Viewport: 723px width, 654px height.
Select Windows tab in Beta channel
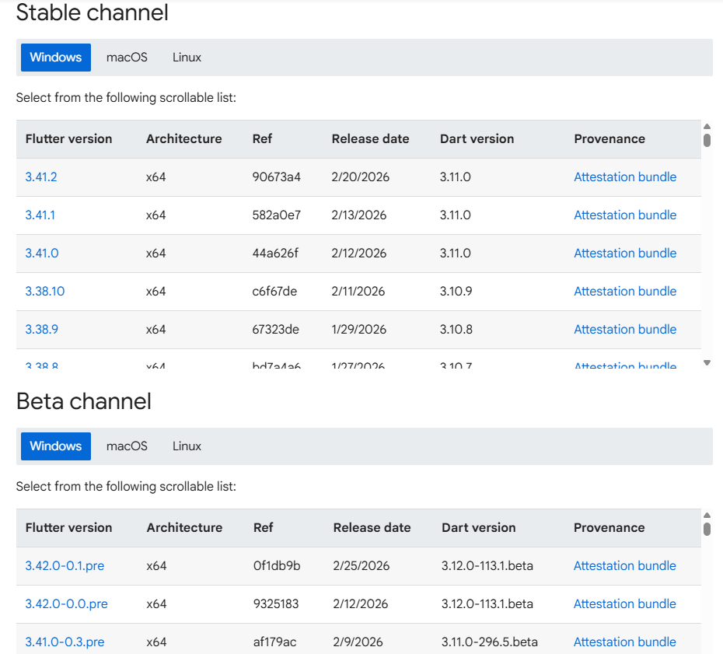56,446
